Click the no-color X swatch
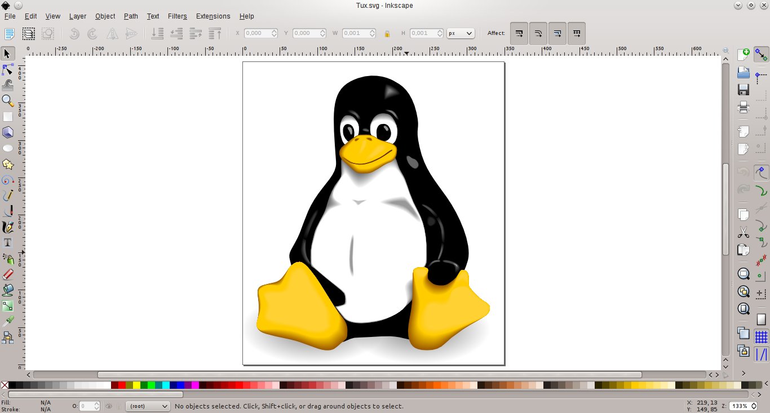770x413 pixels. click(x=5, y=385)
